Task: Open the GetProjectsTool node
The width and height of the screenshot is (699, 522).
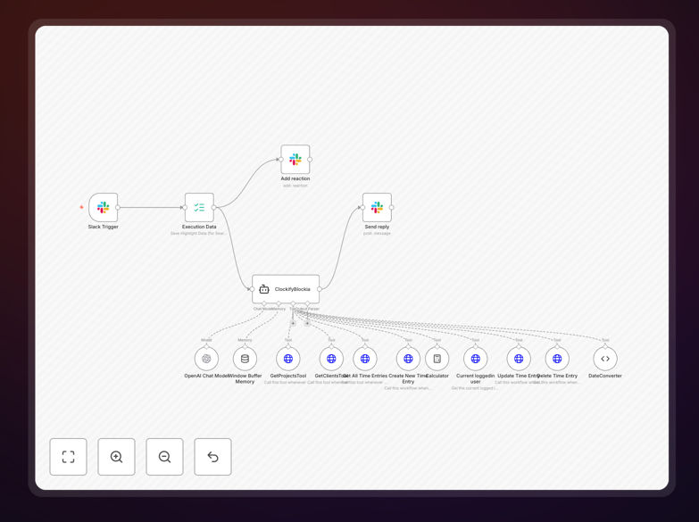Action: click(x=288, y=359)
